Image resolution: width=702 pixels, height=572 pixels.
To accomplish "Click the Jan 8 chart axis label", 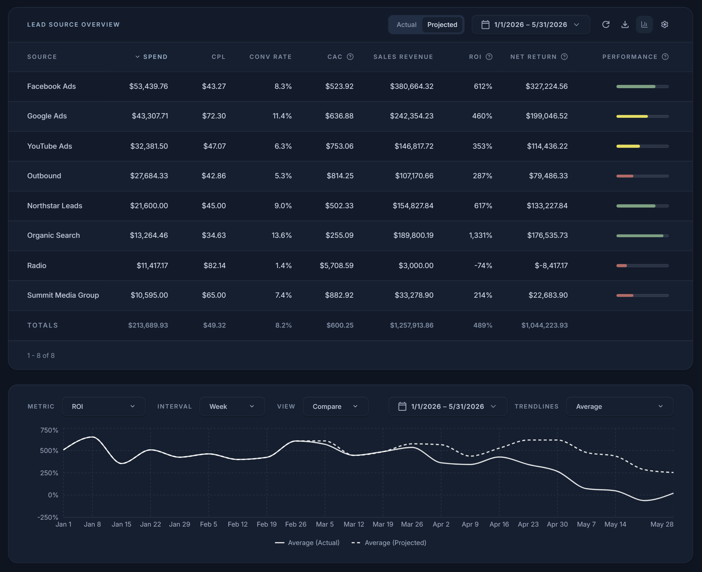I will [x=92, y=524].
